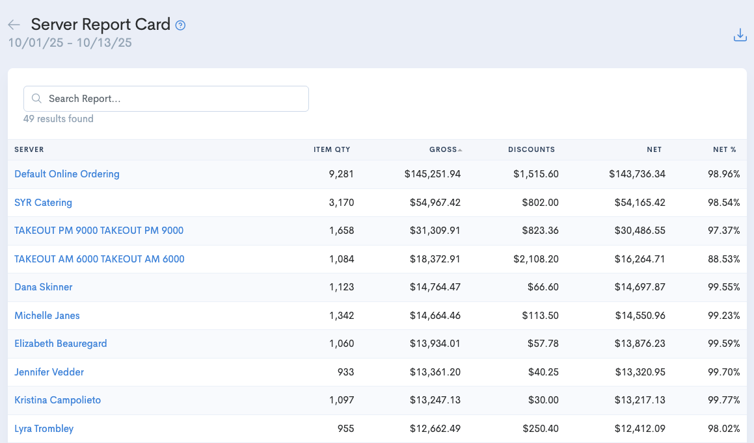The width and height of the screenshot is (754, 443).
Task: Select TAKEOUT AM 6000 server link
Action: coord(100,259)
